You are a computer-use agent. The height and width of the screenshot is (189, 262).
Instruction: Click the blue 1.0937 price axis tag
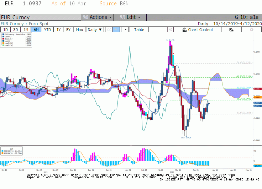257,103
